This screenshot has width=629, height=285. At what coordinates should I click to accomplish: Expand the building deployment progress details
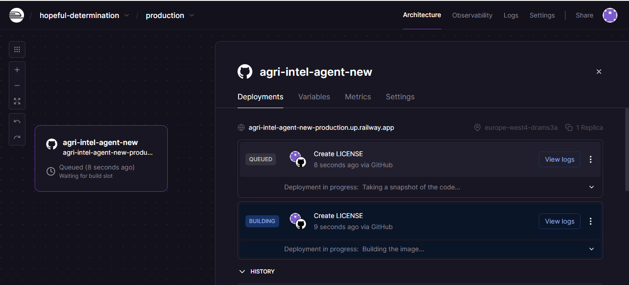(x=592, y=249)
